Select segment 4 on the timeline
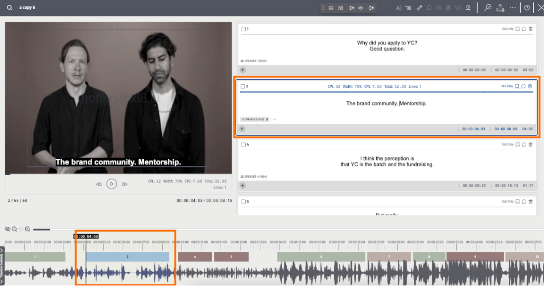Image resolution: width=544 pixels, height=286 pixels. [195, 256]
